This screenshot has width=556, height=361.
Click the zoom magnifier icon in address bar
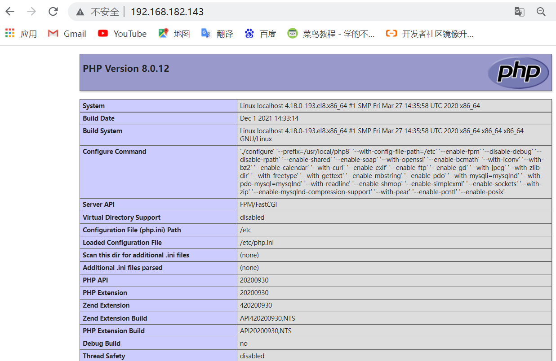(541, 12)
